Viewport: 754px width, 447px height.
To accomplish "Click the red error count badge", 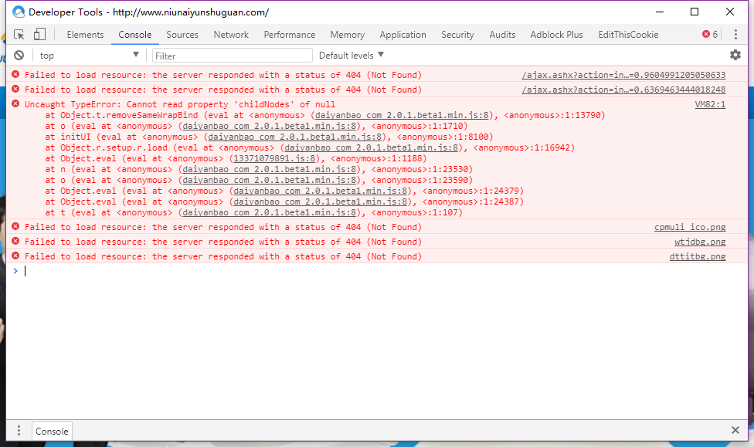I will [x=709, y=35].
